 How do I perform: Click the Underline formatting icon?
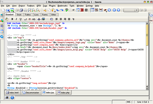pyautogui.click(x=20, y=19)
